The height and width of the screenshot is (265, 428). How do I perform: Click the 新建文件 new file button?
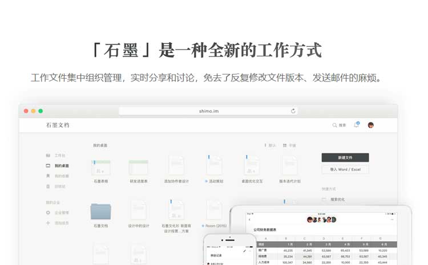pyautogui.click(x=345, y=158)
